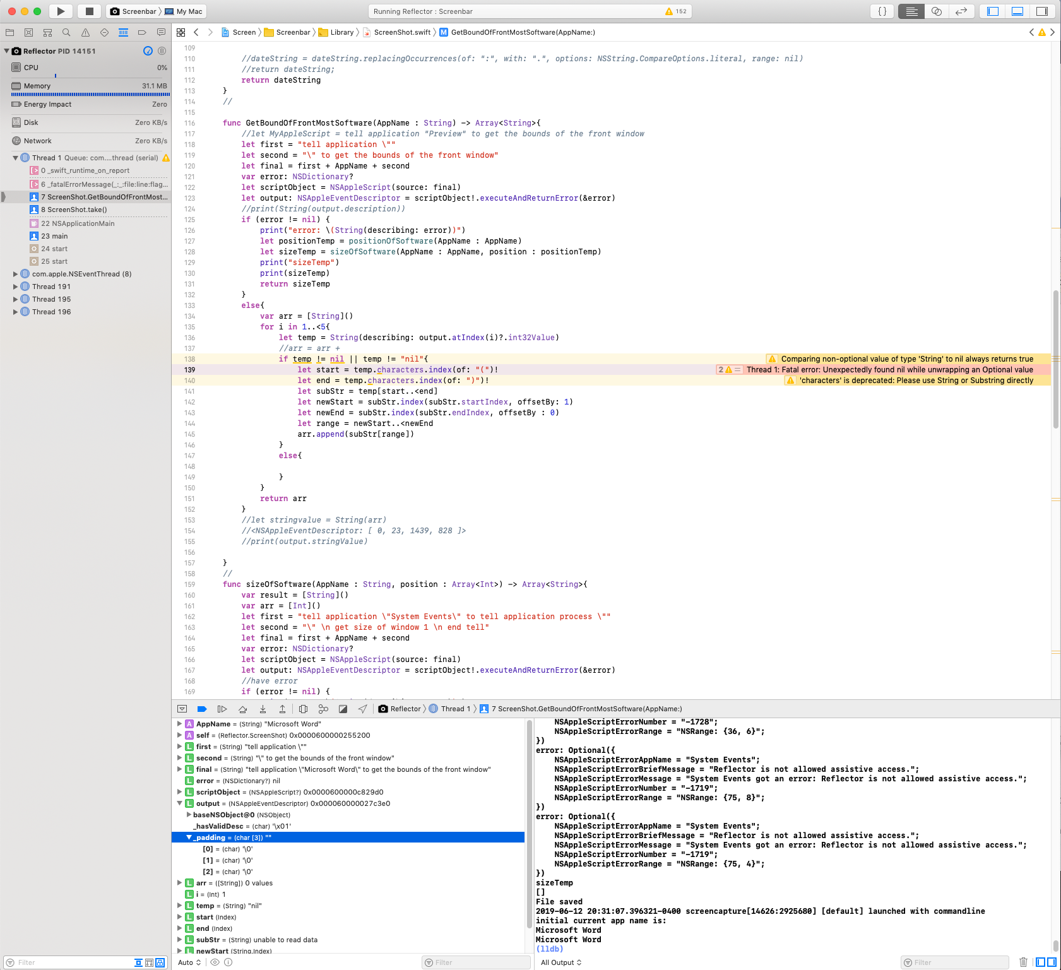Open Debug View Hierarchy tool

(303, 709)
